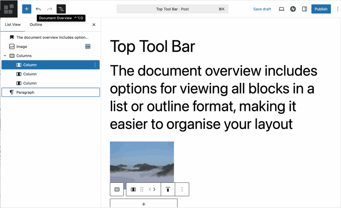Click the Redo arrow in the toolbar

click(x=49, y=9)
